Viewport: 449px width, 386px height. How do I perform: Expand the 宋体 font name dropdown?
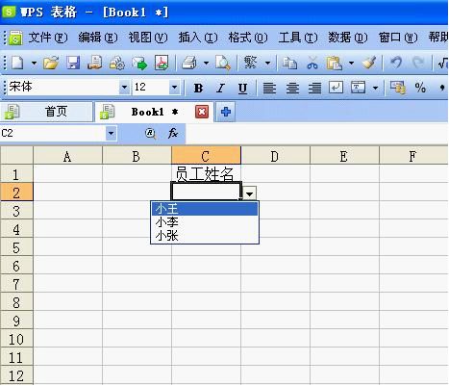[124, 88]
